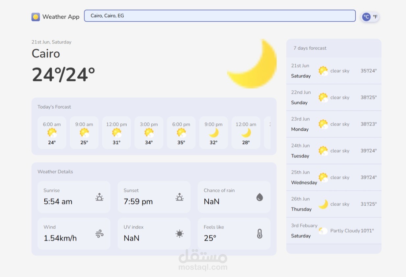Click the sun icon for 21st Jun Saturday

(323, 71)
